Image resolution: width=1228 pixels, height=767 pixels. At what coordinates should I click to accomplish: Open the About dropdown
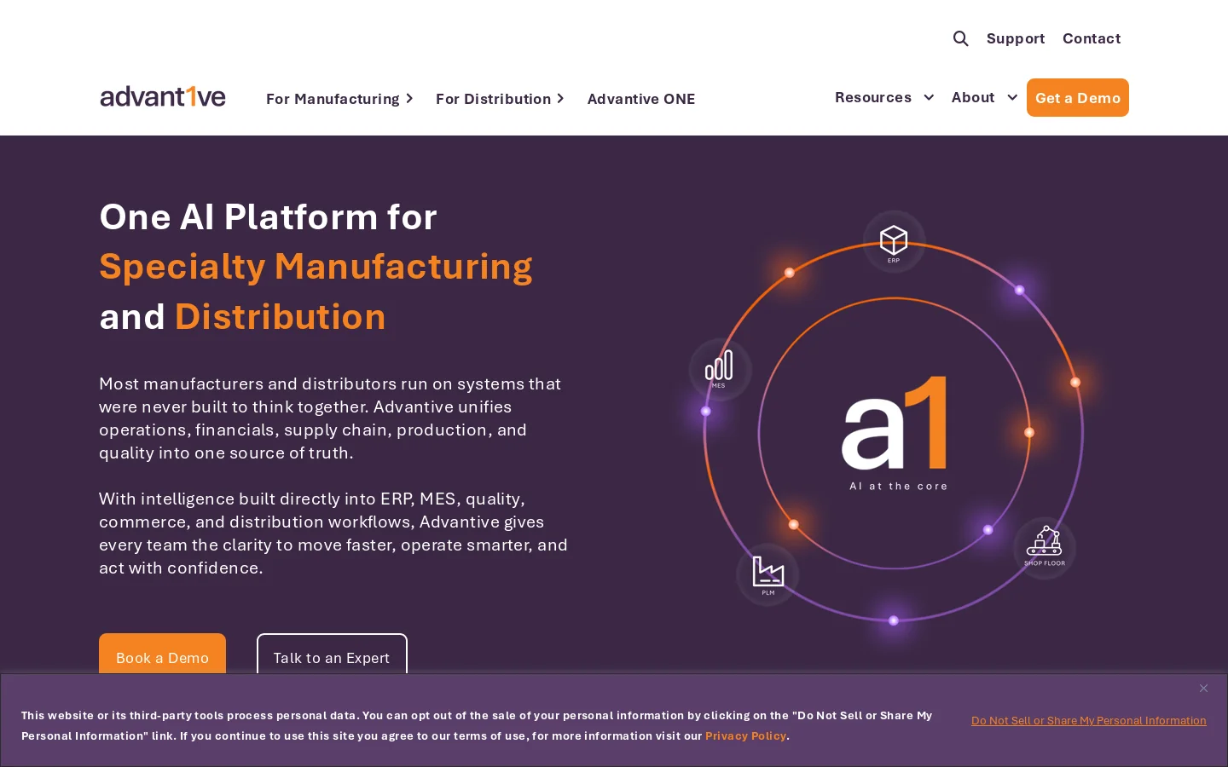[984, 97]
